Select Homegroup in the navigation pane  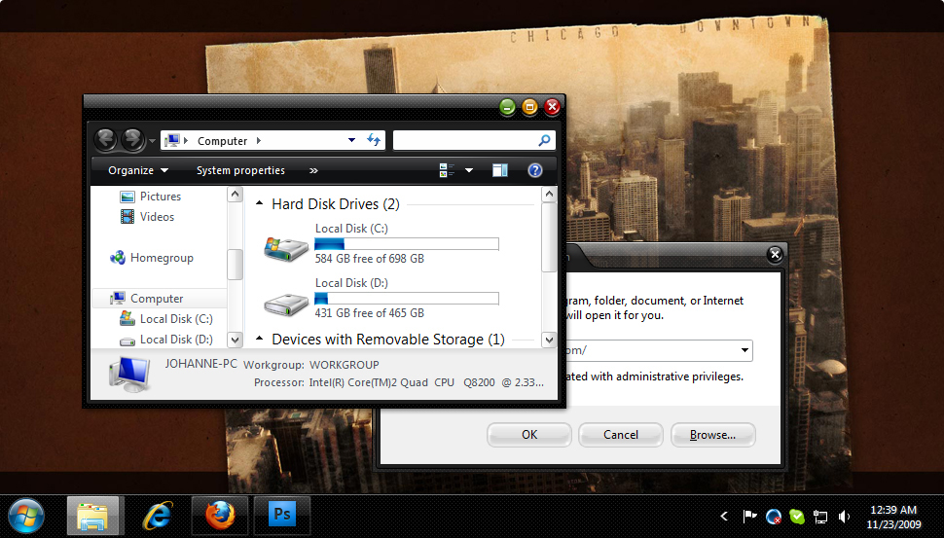coord(162,258)
